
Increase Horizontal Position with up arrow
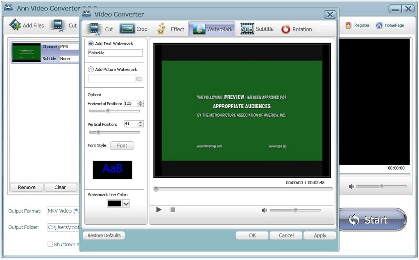coord(140,102)
